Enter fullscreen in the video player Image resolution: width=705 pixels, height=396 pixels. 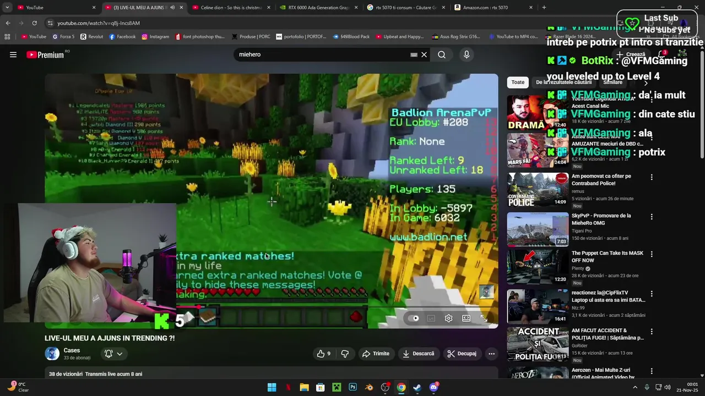coord(484,318)
